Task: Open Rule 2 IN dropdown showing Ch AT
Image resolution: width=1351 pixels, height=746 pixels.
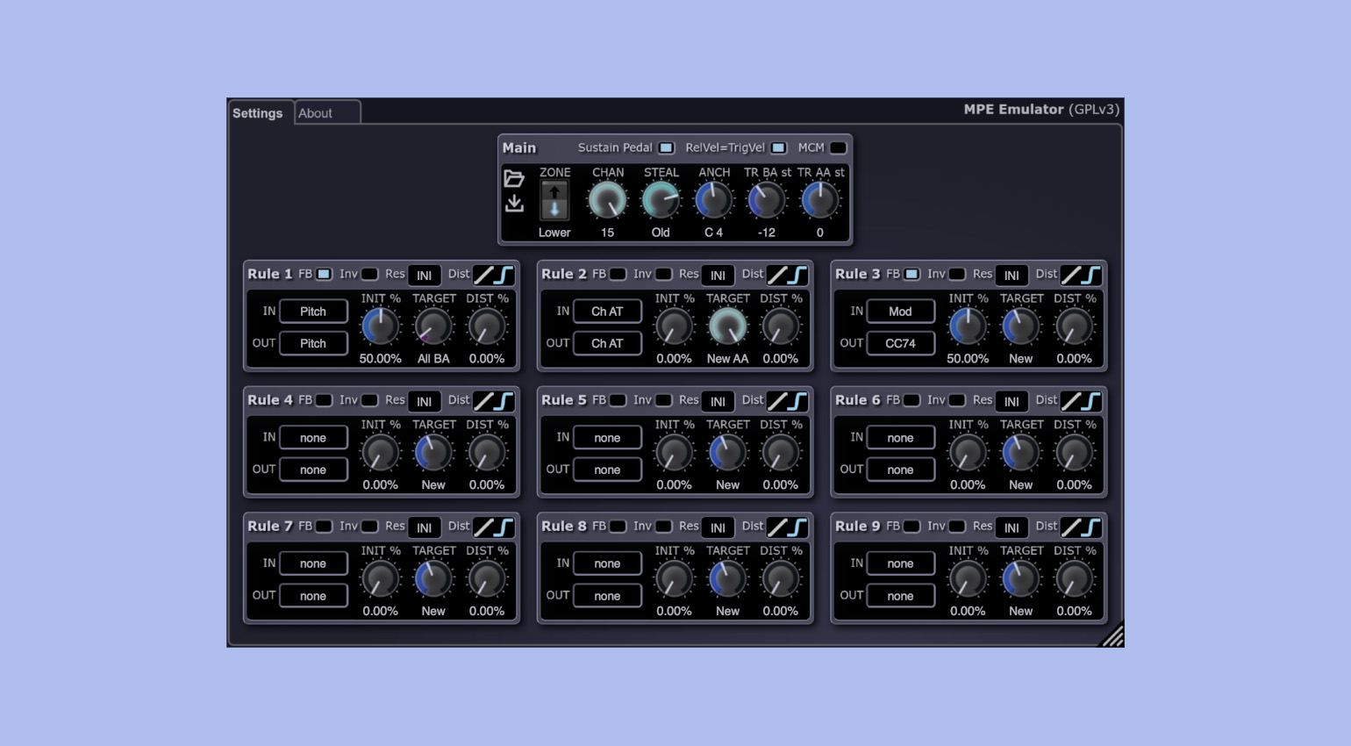Action: [x=607, y=312]
